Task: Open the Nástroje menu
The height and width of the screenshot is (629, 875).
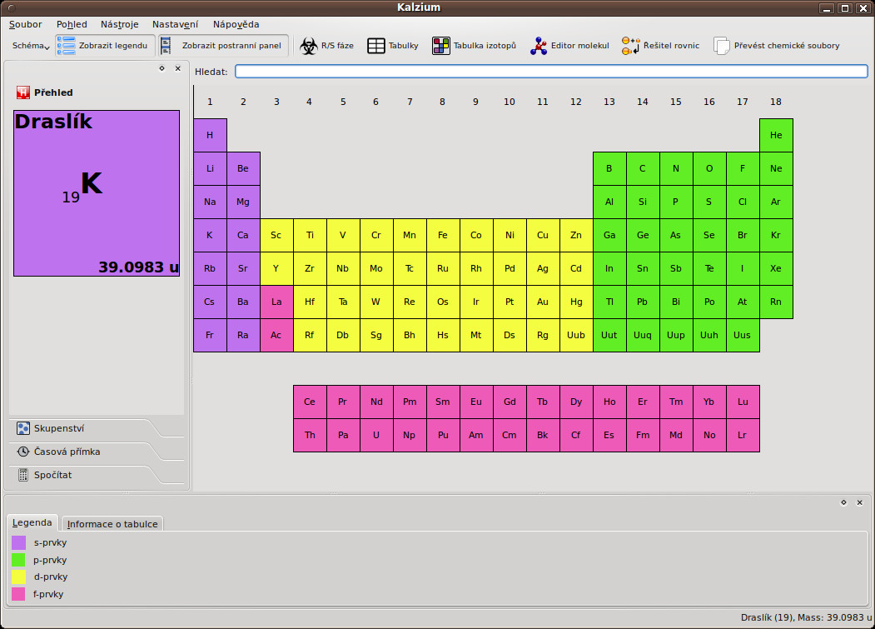Action: tap(119, 24)
